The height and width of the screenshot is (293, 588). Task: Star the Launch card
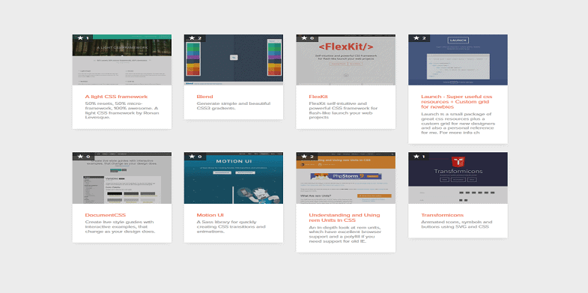coord(416,38)
